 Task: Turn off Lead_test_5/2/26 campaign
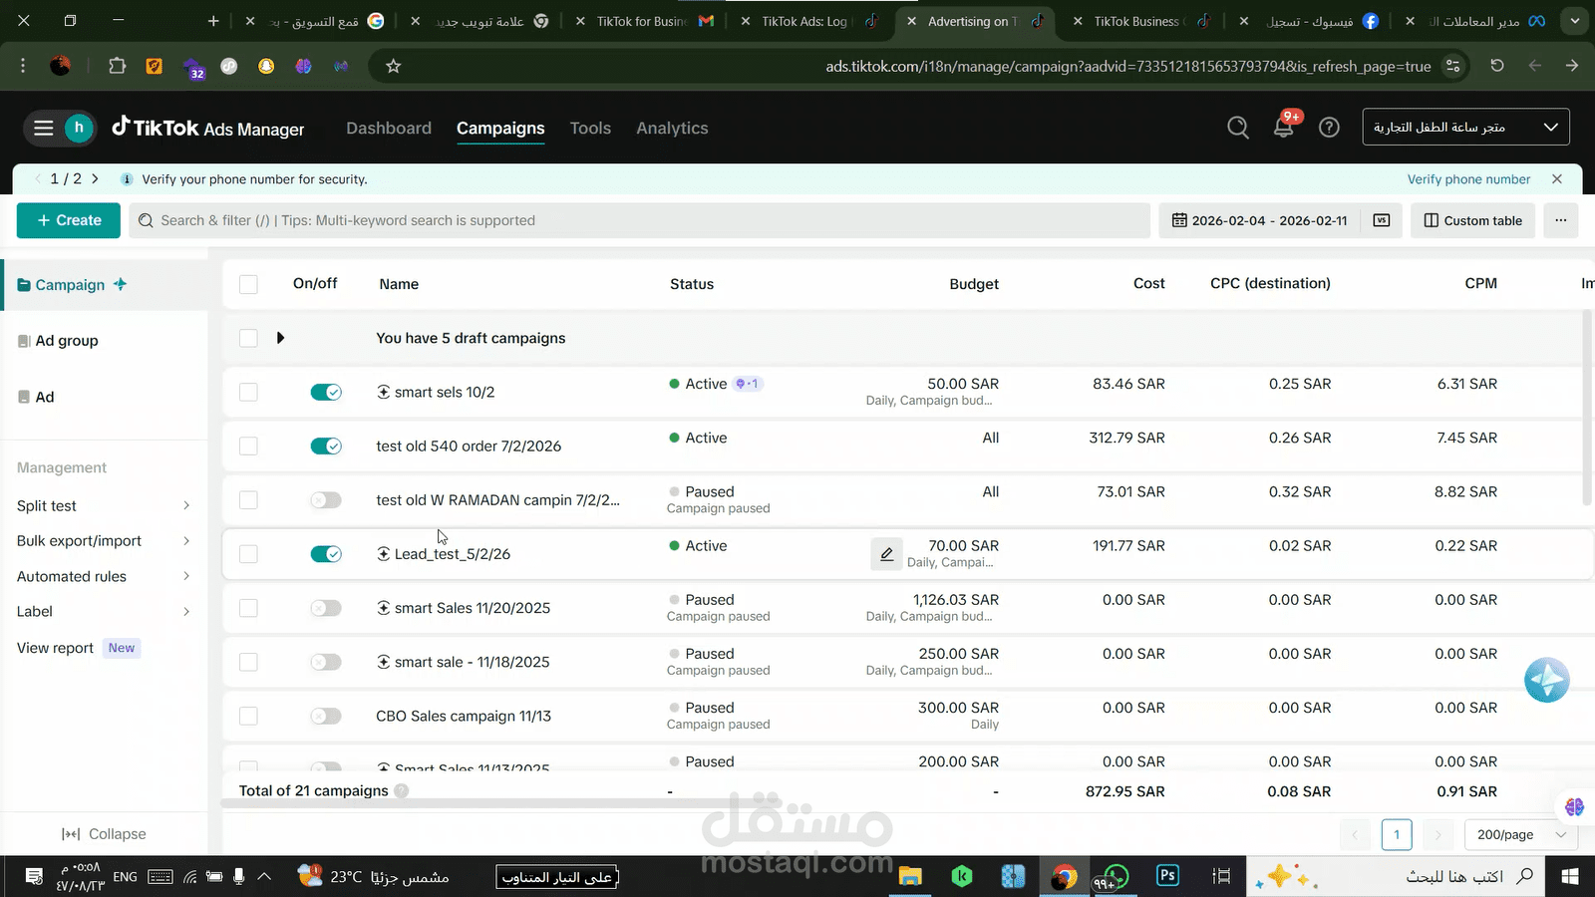click(326, 554)
